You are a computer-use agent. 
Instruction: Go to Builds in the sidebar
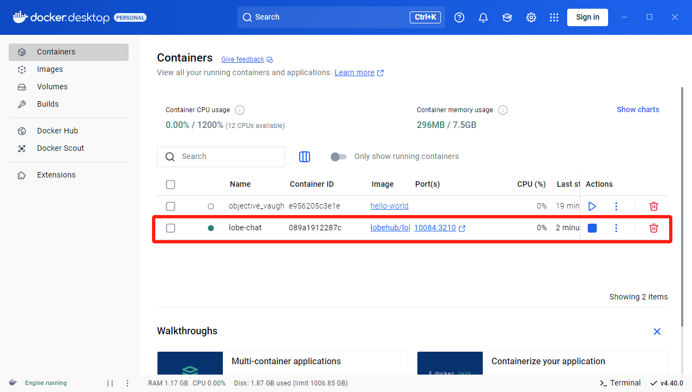pyautogui.click(x=69, y=105)
